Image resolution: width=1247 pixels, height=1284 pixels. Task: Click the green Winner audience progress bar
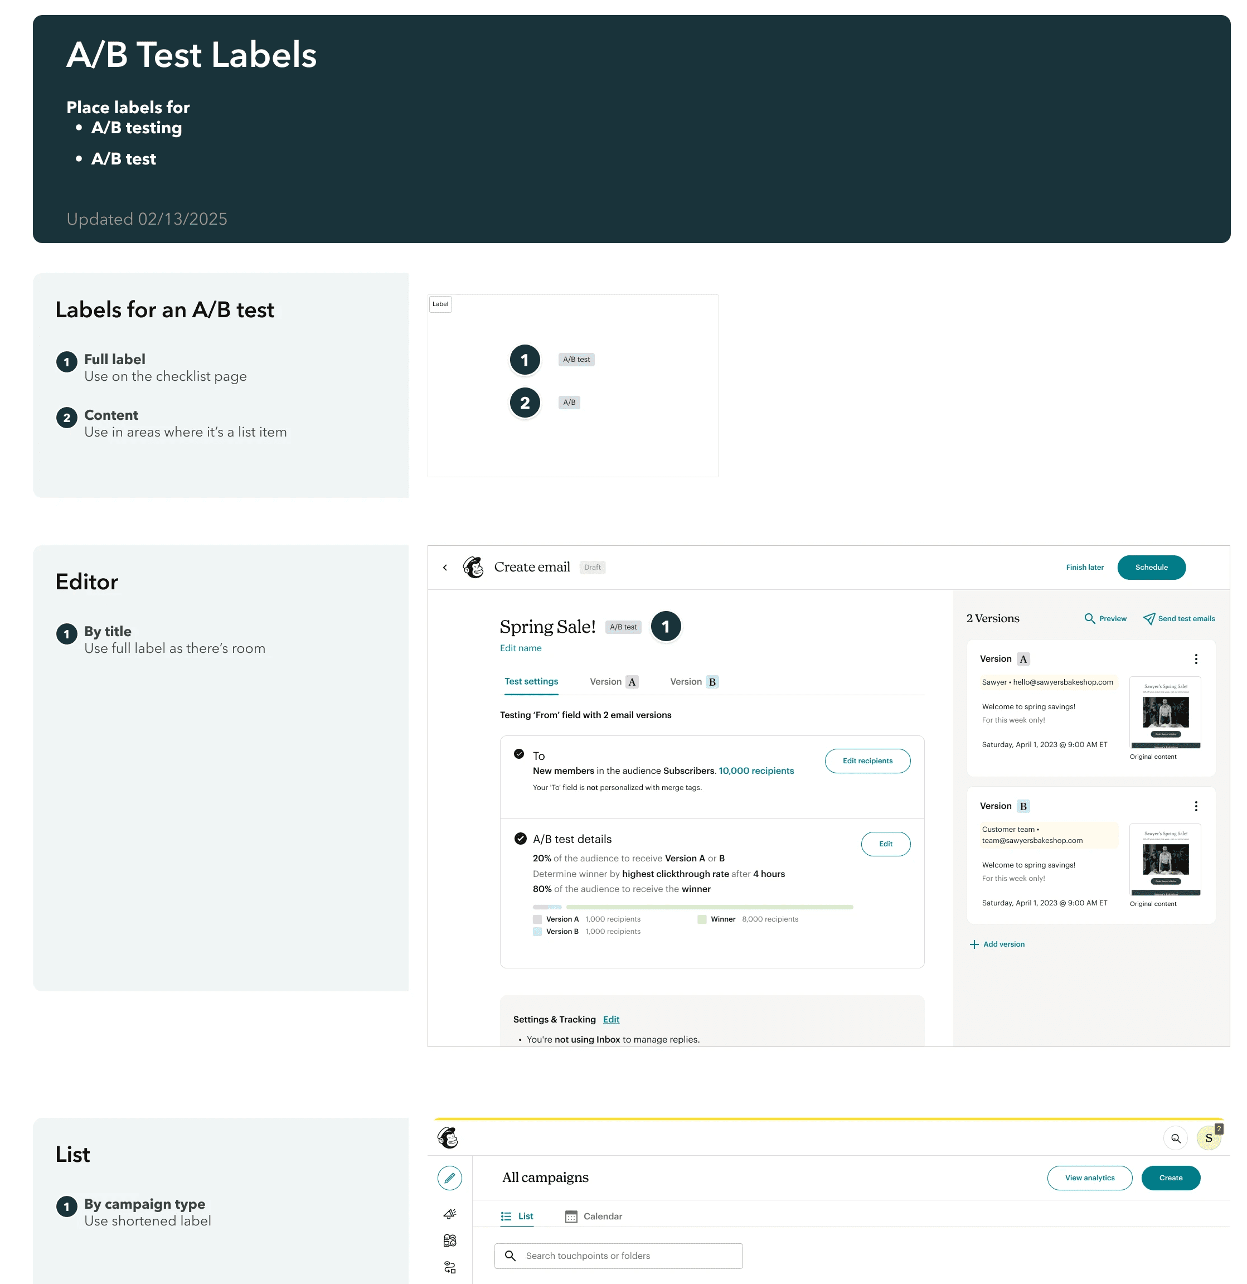coord(709,907)
